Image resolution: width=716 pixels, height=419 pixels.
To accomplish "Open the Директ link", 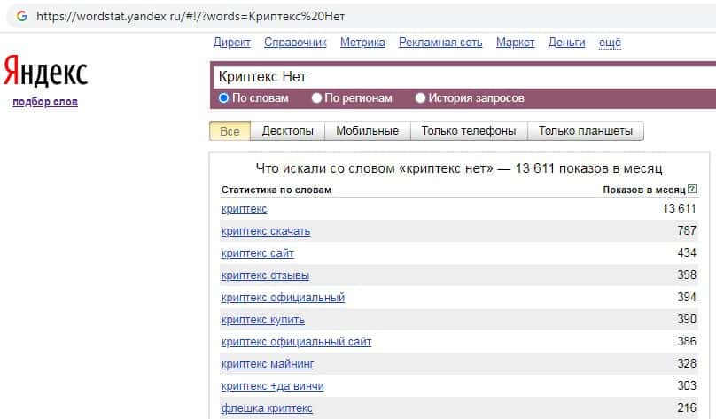I will [x=232, y=43].
